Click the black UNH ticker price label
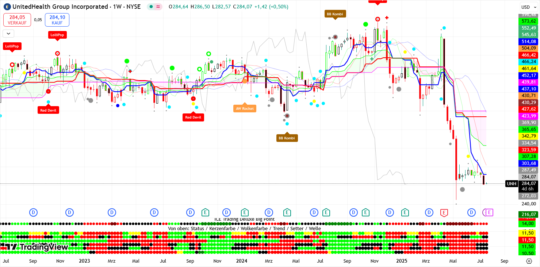Image resolution: width=540 pixels, height=267 pixels. pos(511,183)
